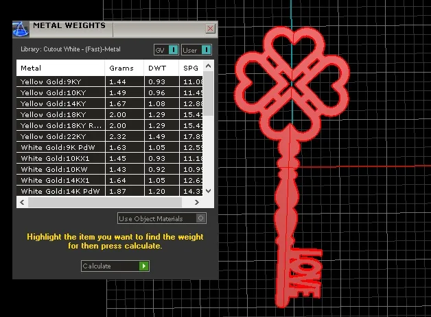
Task: Select the Yellow Gold:10KY row
Action: [x=110, y=92]
